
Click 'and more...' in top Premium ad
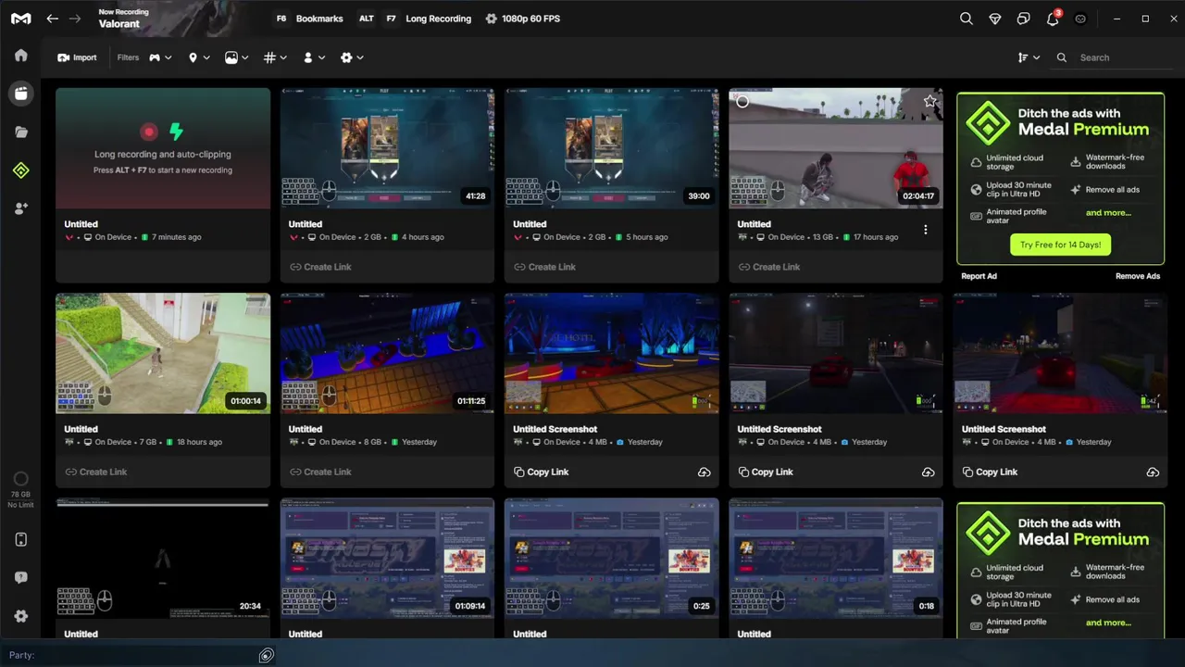coord(1108,213)
